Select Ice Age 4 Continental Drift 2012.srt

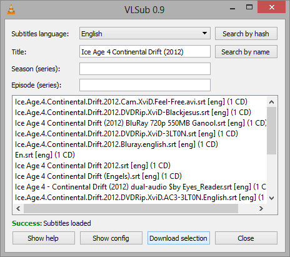tap(92, 166)
